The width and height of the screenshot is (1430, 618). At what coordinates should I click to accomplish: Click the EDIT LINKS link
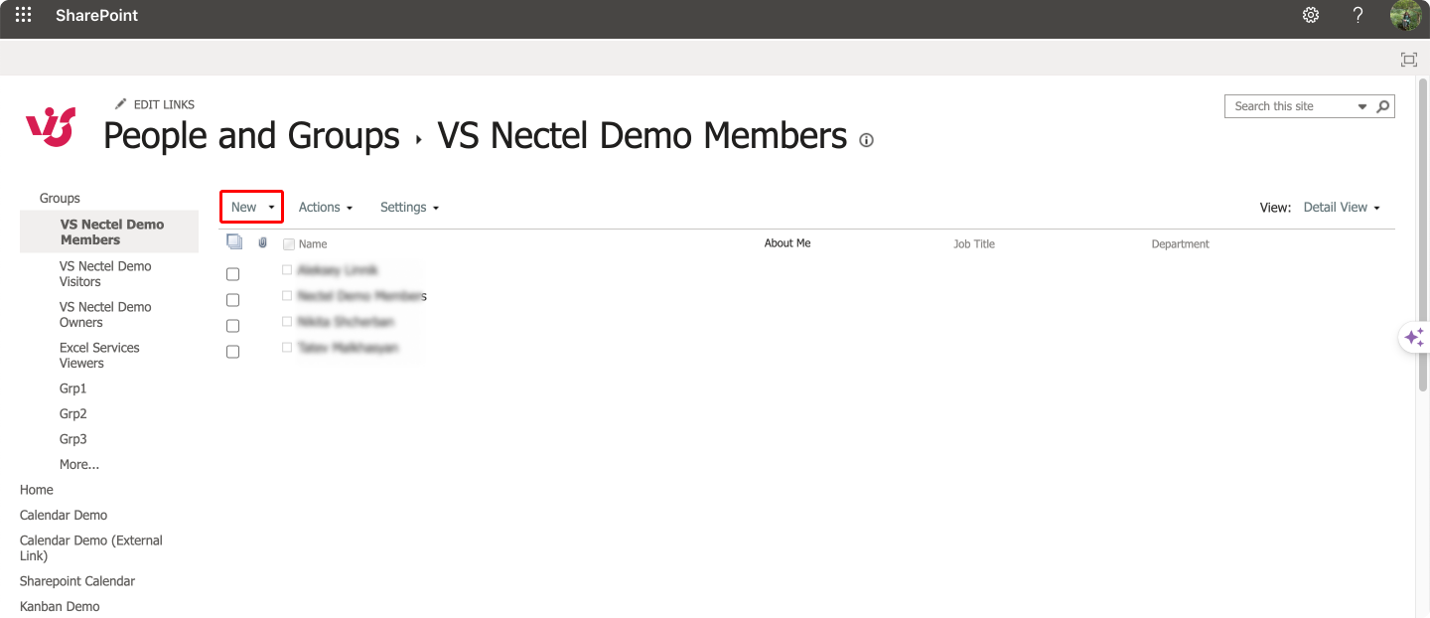pos(165,104)
